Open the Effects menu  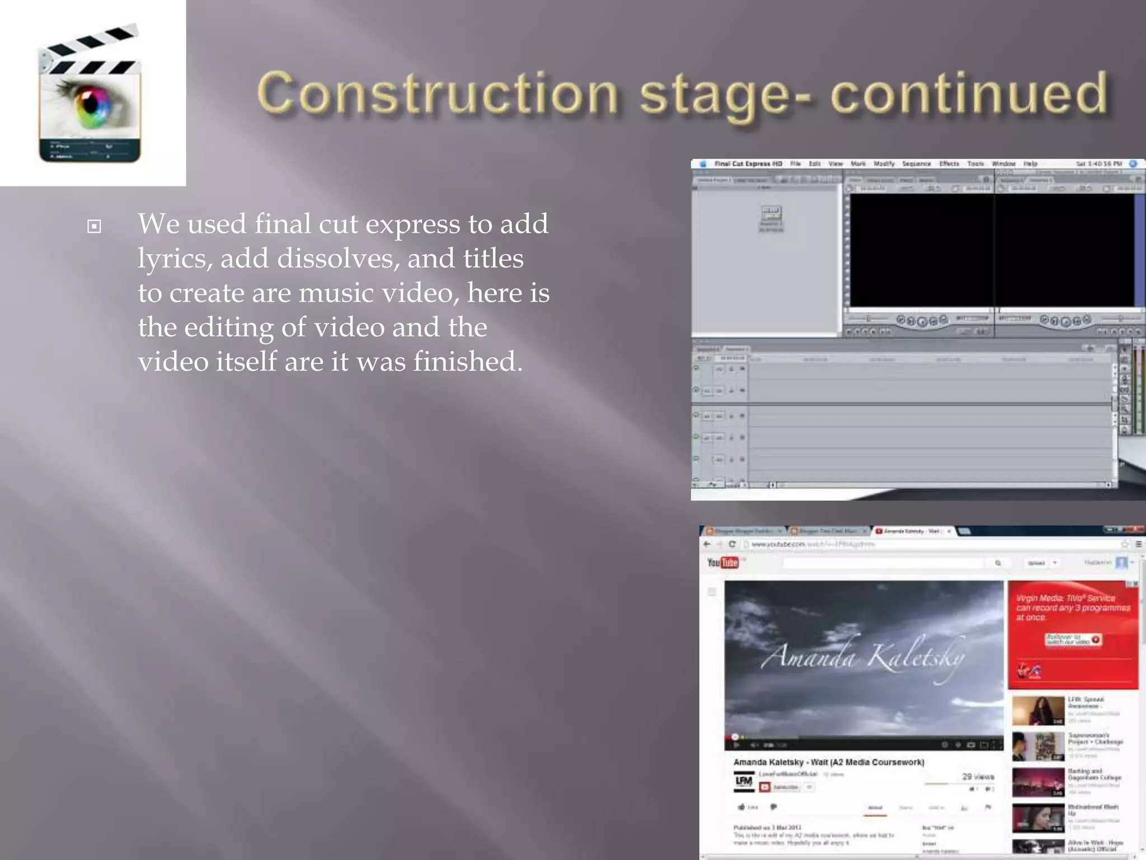(949, 164)
